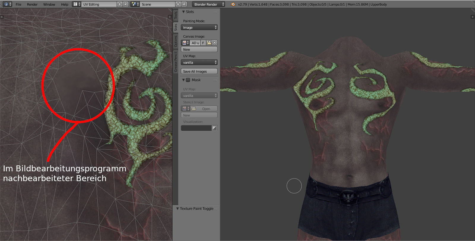Enable the Mask checkbox

point(188,80)
